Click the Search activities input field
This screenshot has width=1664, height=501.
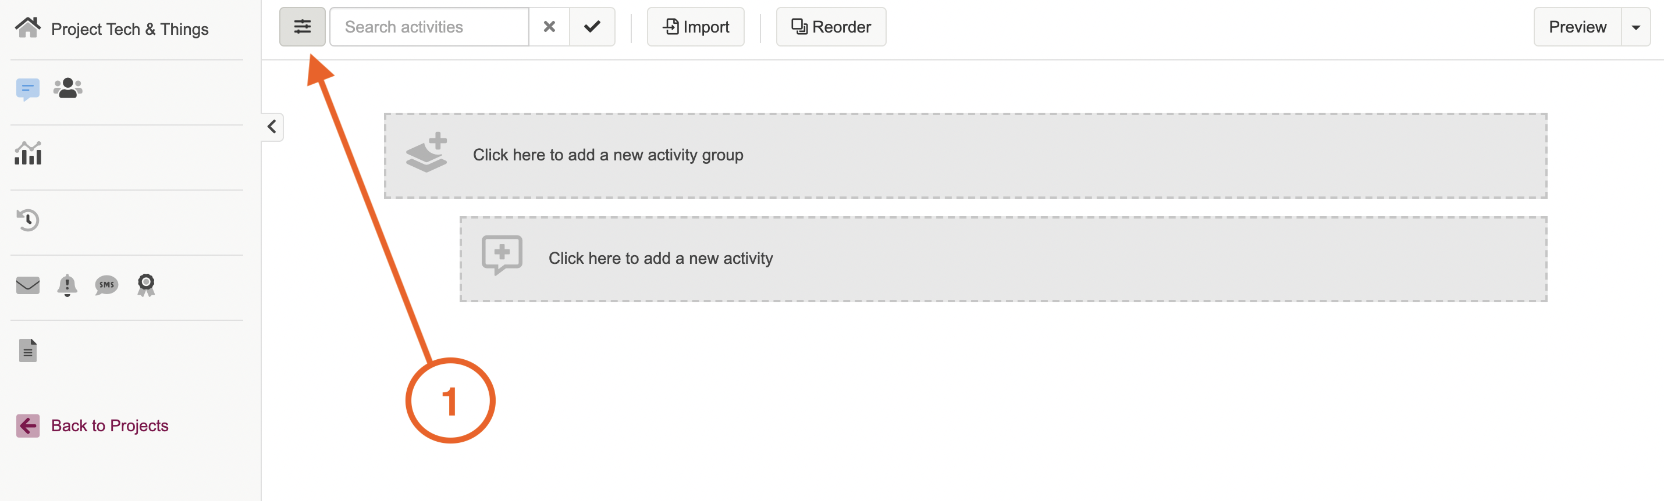429,27
